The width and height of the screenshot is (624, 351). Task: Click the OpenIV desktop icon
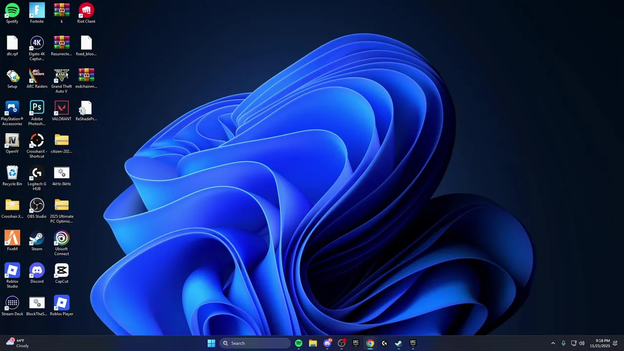point(12,143)
